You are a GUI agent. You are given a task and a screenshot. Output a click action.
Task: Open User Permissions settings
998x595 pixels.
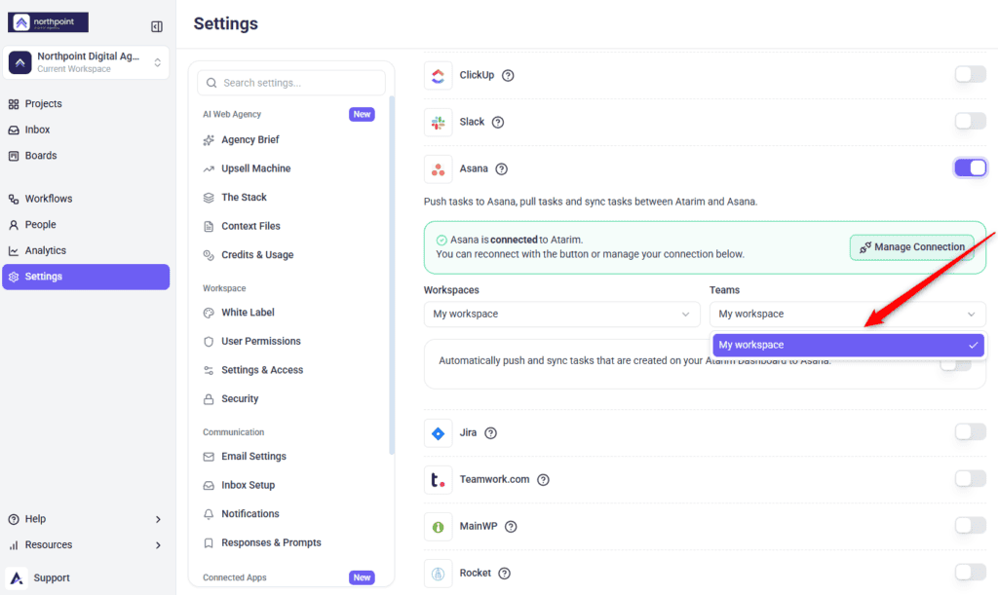point(260,342)
